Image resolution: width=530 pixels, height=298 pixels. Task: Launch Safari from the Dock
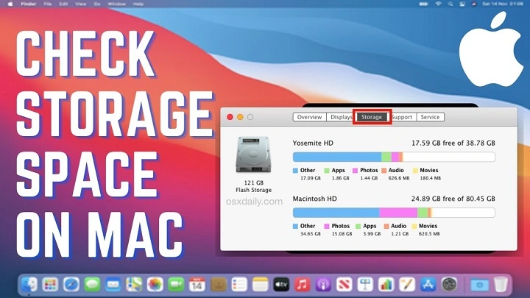71,284
